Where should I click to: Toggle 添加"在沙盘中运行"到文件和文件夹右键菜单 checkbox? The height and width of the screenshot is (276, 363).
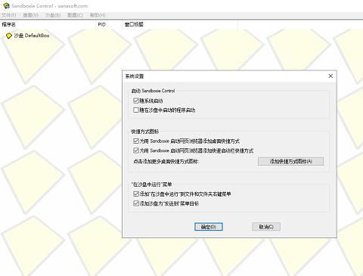pyautogui.click(x=136, y=194)
